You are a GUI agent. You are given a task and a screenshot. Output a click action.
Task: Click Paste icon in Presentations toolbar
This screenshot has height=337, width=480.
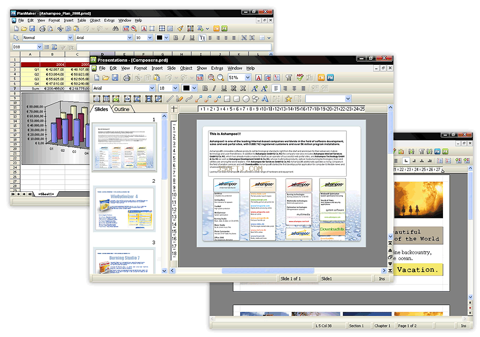coord(157,78)
